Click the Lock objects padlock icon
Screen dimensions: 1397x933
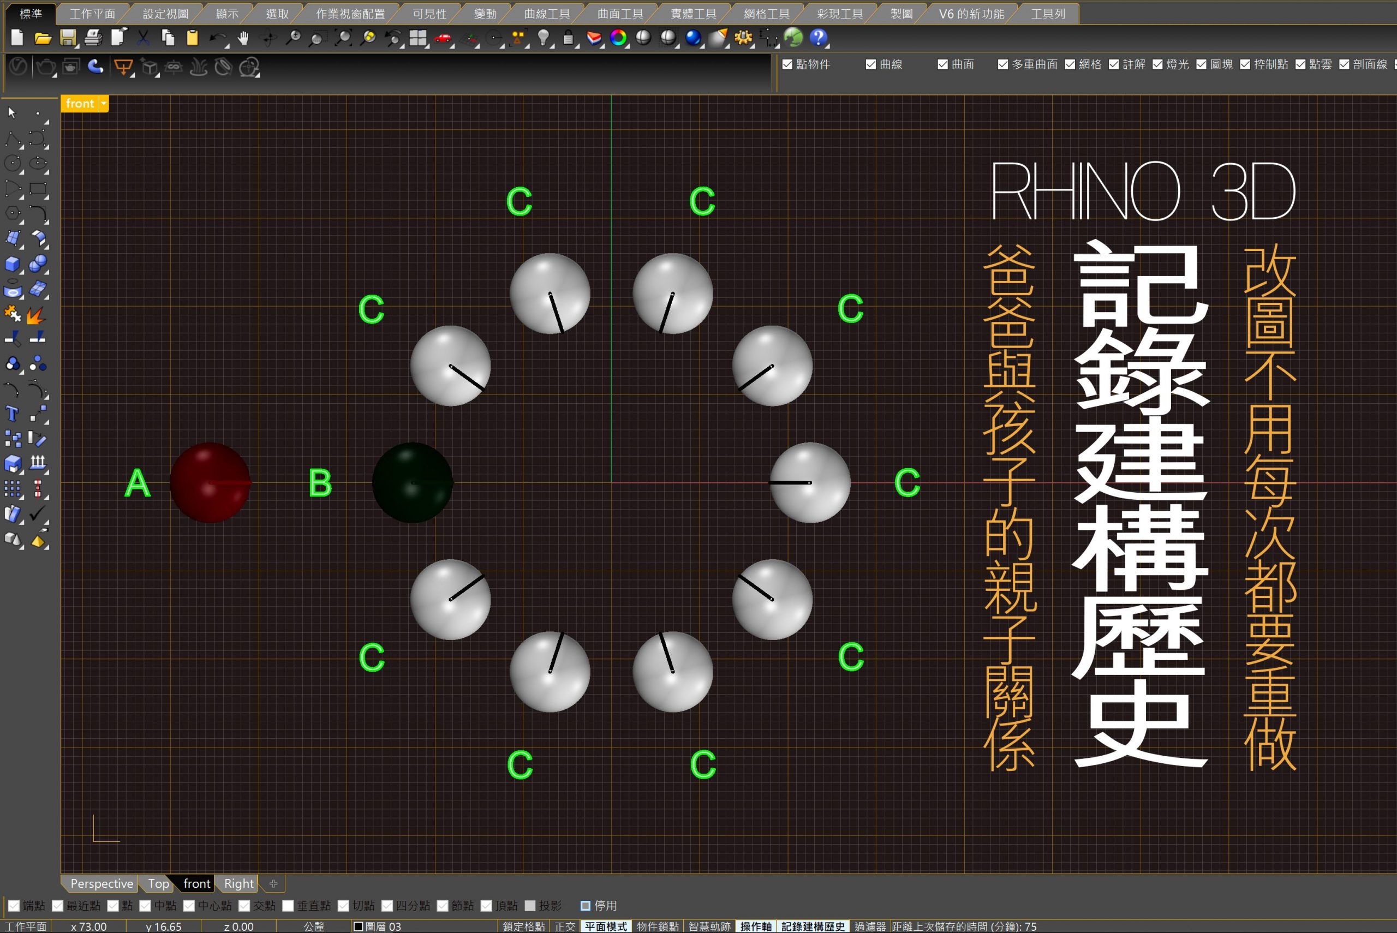click(568, 38)
